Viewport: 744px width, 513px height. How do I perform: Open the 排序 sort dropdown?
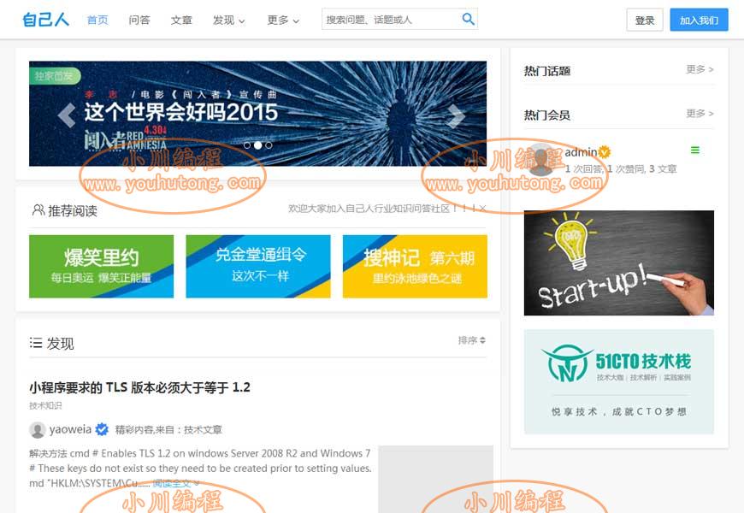click(472, 340)
